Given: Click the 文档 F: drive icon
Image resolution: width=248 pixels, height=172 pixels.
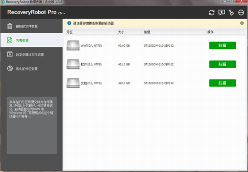Looking at the screenshot, I should pos(73,83).
